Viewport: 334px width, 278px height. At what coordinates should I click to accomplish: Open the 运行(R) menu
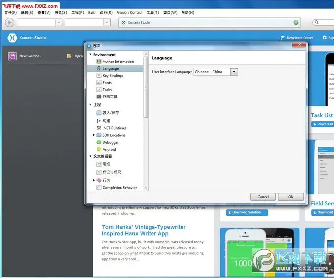106,13
